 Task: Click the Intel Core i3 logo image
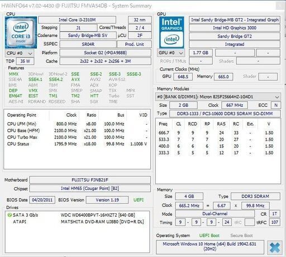(21, 32)
